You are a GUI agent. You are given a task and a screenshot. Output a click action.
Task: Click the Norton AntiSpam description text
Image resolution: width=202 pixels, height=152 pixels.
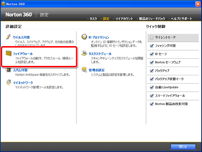tap(43, 75)
